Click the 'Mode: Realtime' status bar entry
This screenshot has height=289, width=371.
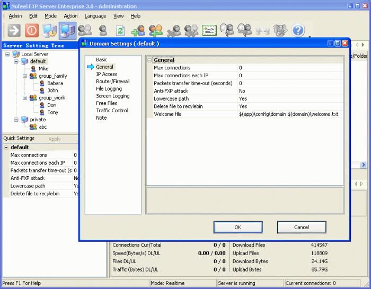pyautogui.click(x=167, y=283)
